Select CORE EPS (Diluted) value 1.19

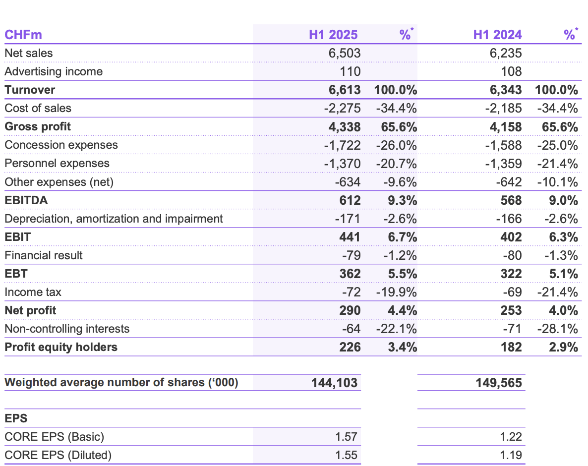pos(511,455)
